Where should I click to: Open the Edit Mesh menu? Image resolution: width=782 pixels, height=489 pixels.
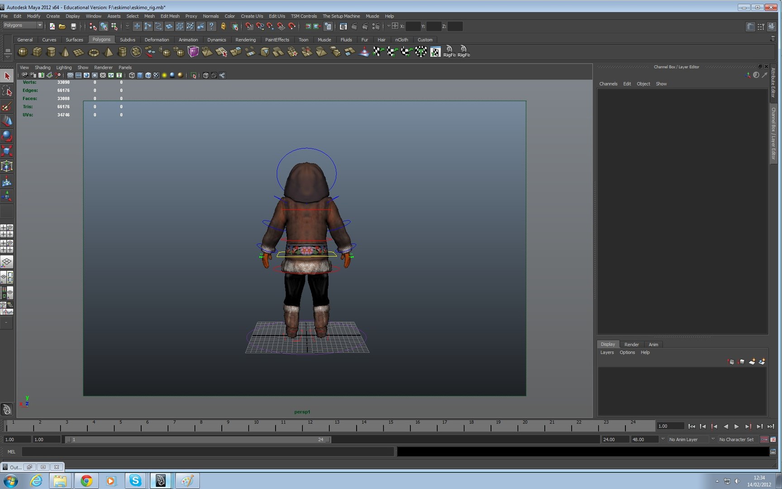(170, 16)
